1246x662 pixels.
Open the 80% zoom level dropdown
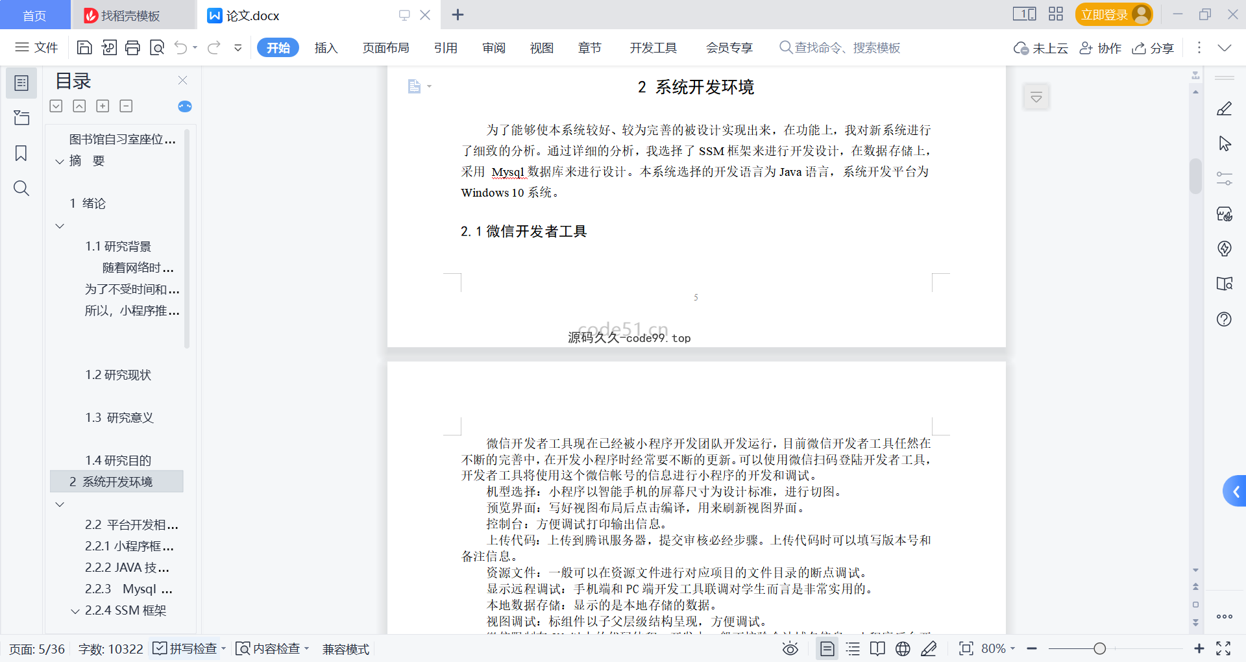pyautogui.click(x=998, y=648)
